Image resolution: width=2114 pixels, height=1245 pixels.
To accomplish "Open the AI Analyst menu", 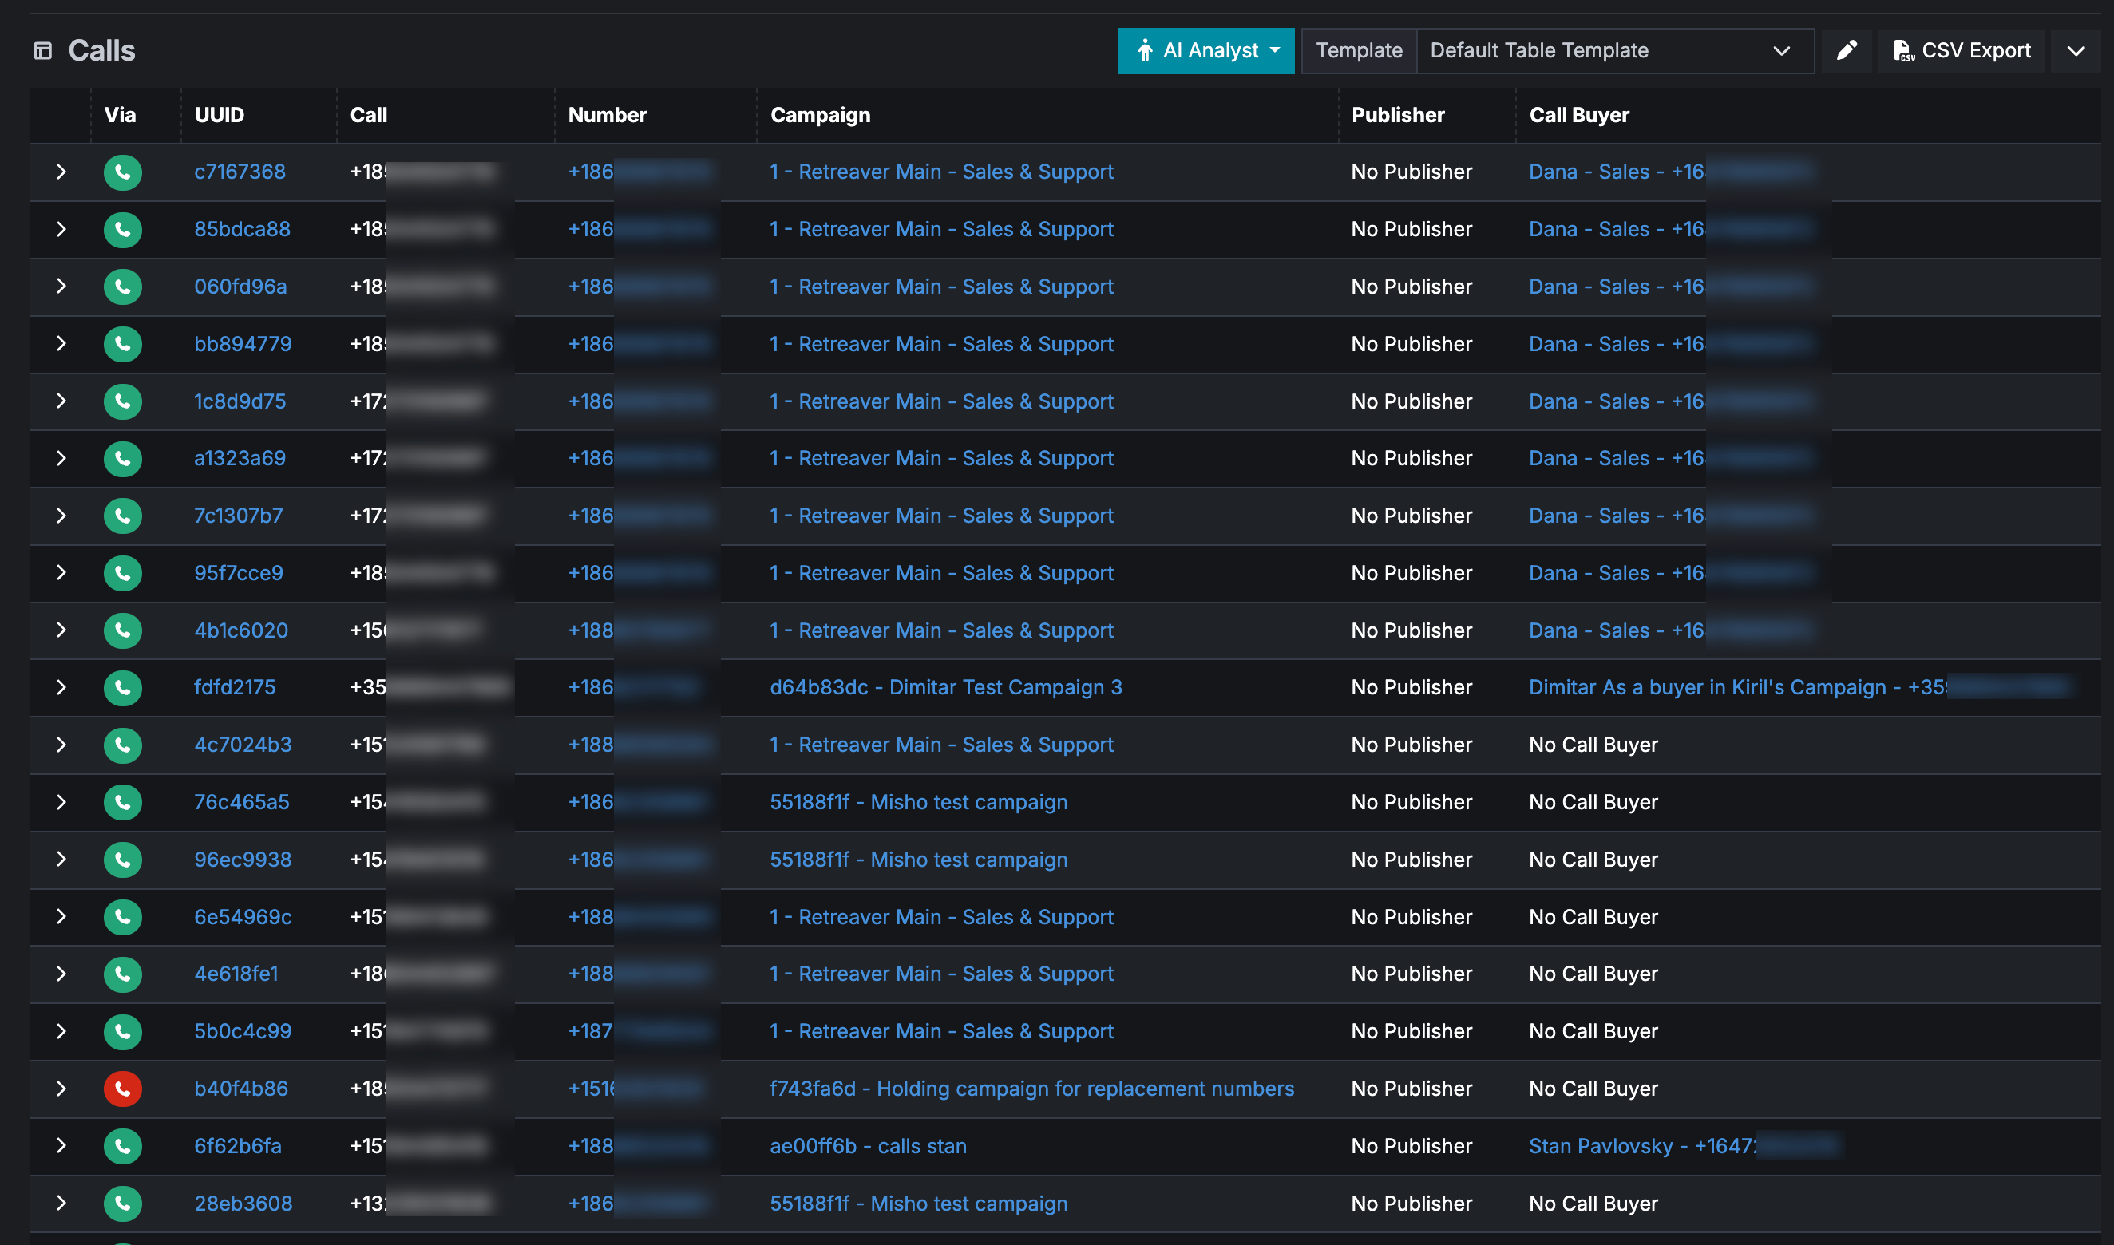I will tap(1206, 50).
